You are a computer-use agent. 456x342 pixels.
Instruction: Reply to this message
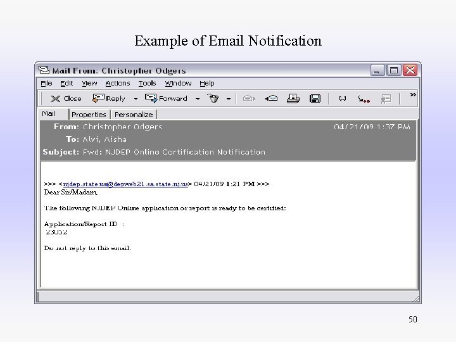[x=108, y=99]
